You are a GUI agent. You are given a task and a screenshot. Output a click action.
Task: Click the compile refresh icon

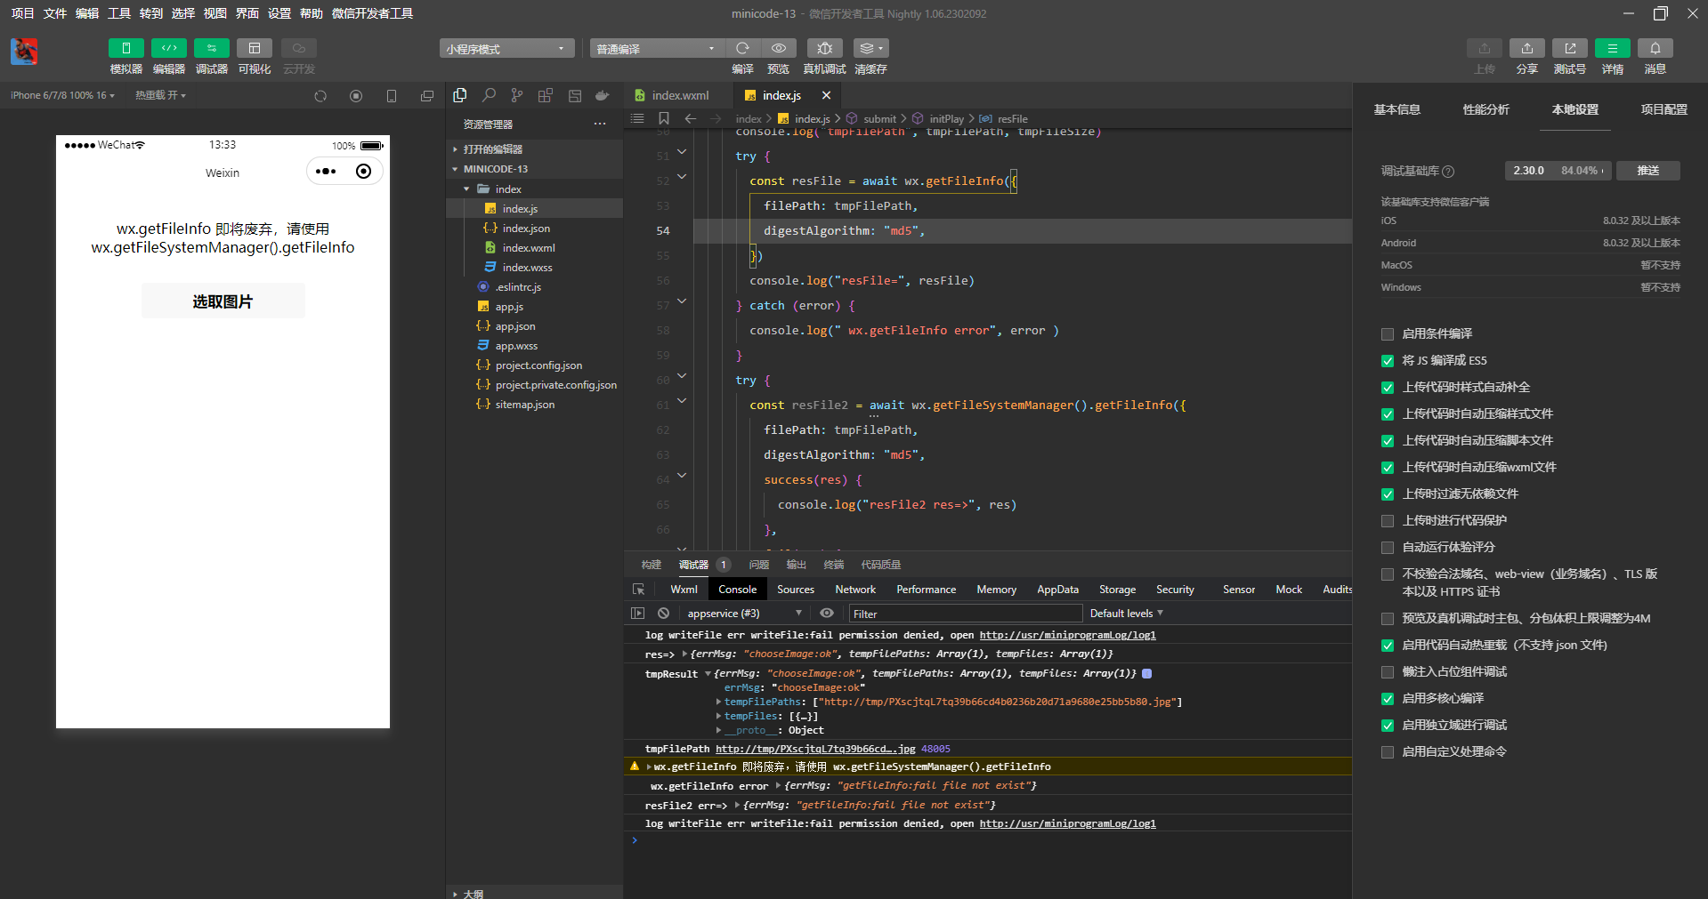(x=742, y=48)
